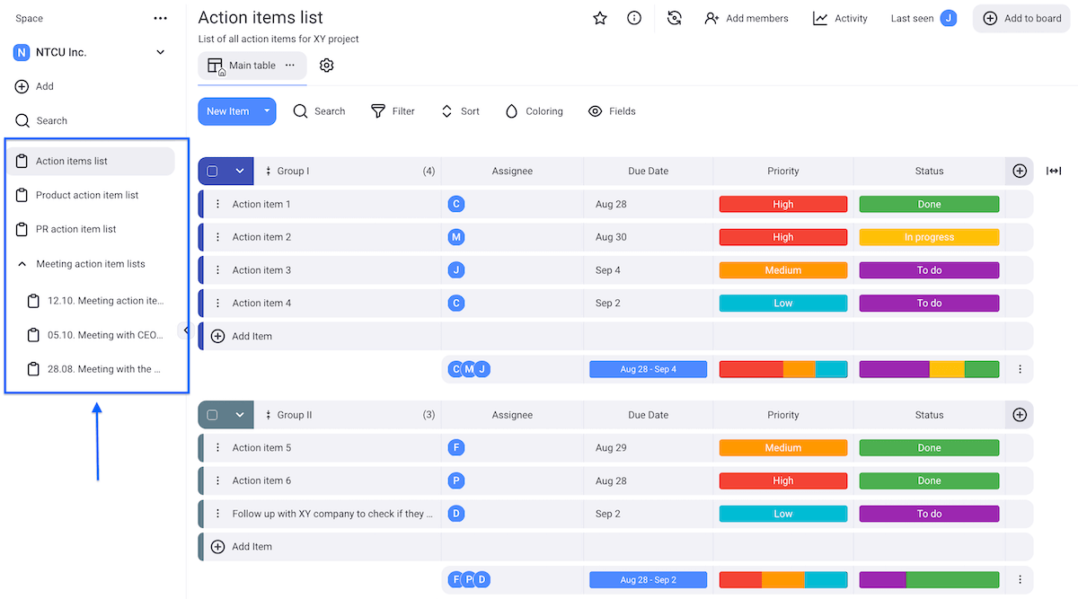Open the Space options menu
Screen dimensions: 1078x599
[160, 17]
